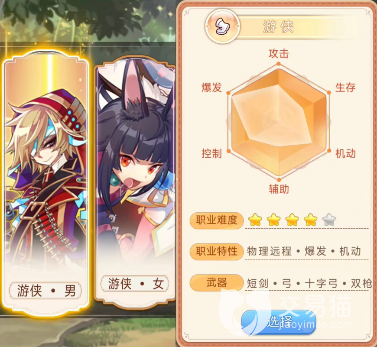Click the second gold difficulty star
The width and height of the screenshot is (377, 347).
coord(273,220)
